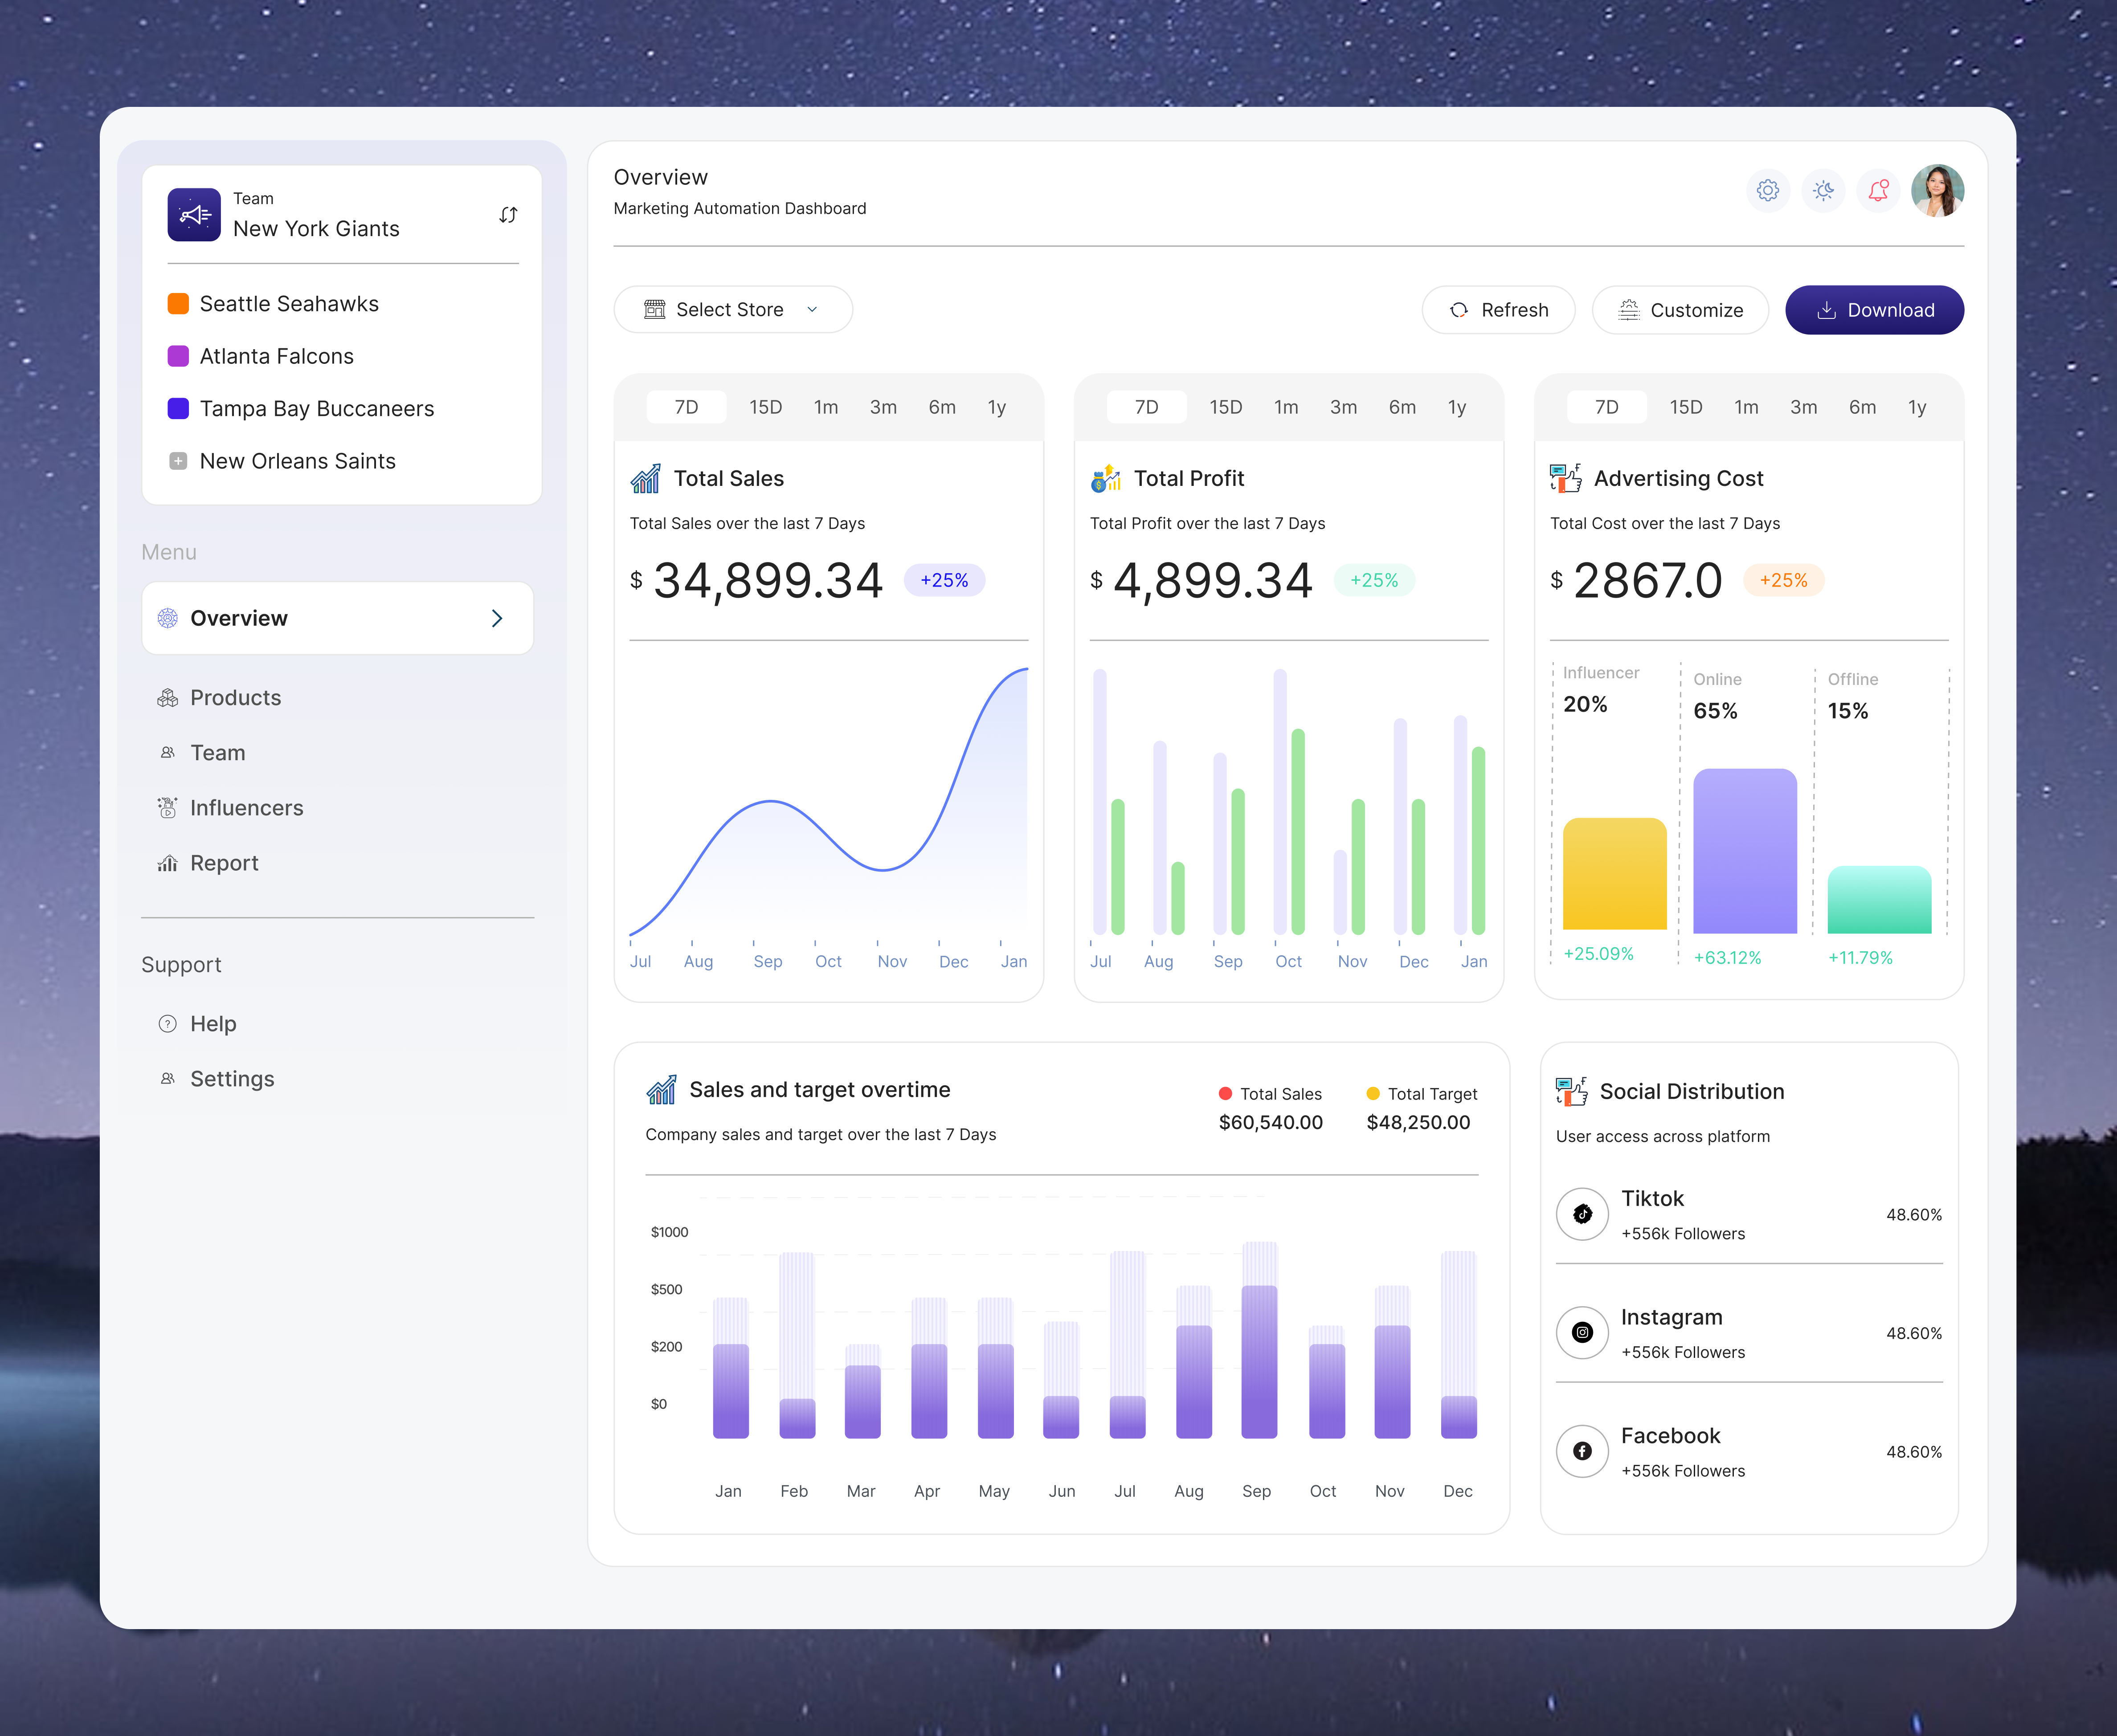Image resolution: width=2117 pixels, height=1736 pixels.
Task: Switch to Seattle Seahawks team
Action: coord(273,304)
